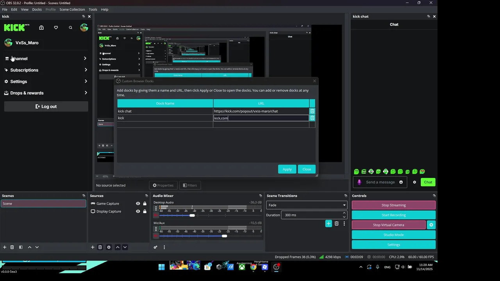
Task: Toggle Game Capture visibility eye
Action: [138, 204]
